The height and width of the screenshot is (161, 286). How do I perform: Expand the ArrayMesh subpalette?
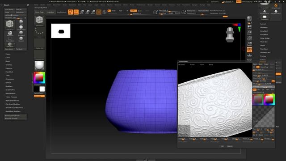264,31
